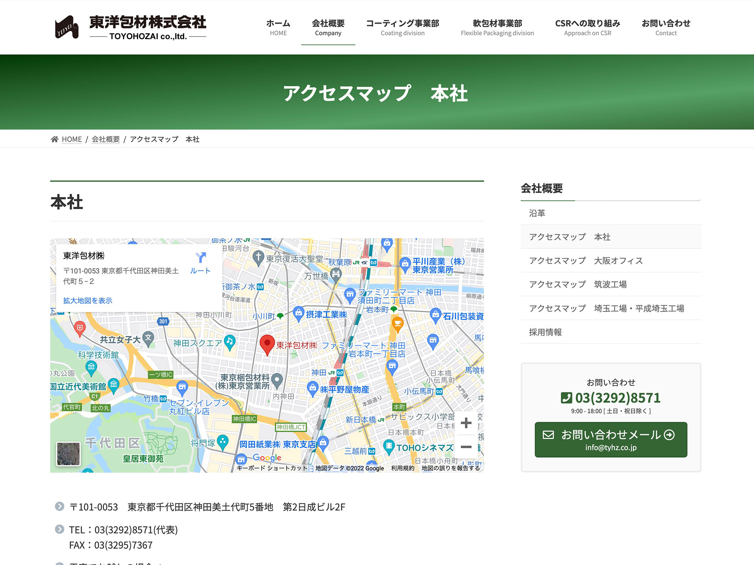Open the 採用情報 sidebar link

coord(546,332)
